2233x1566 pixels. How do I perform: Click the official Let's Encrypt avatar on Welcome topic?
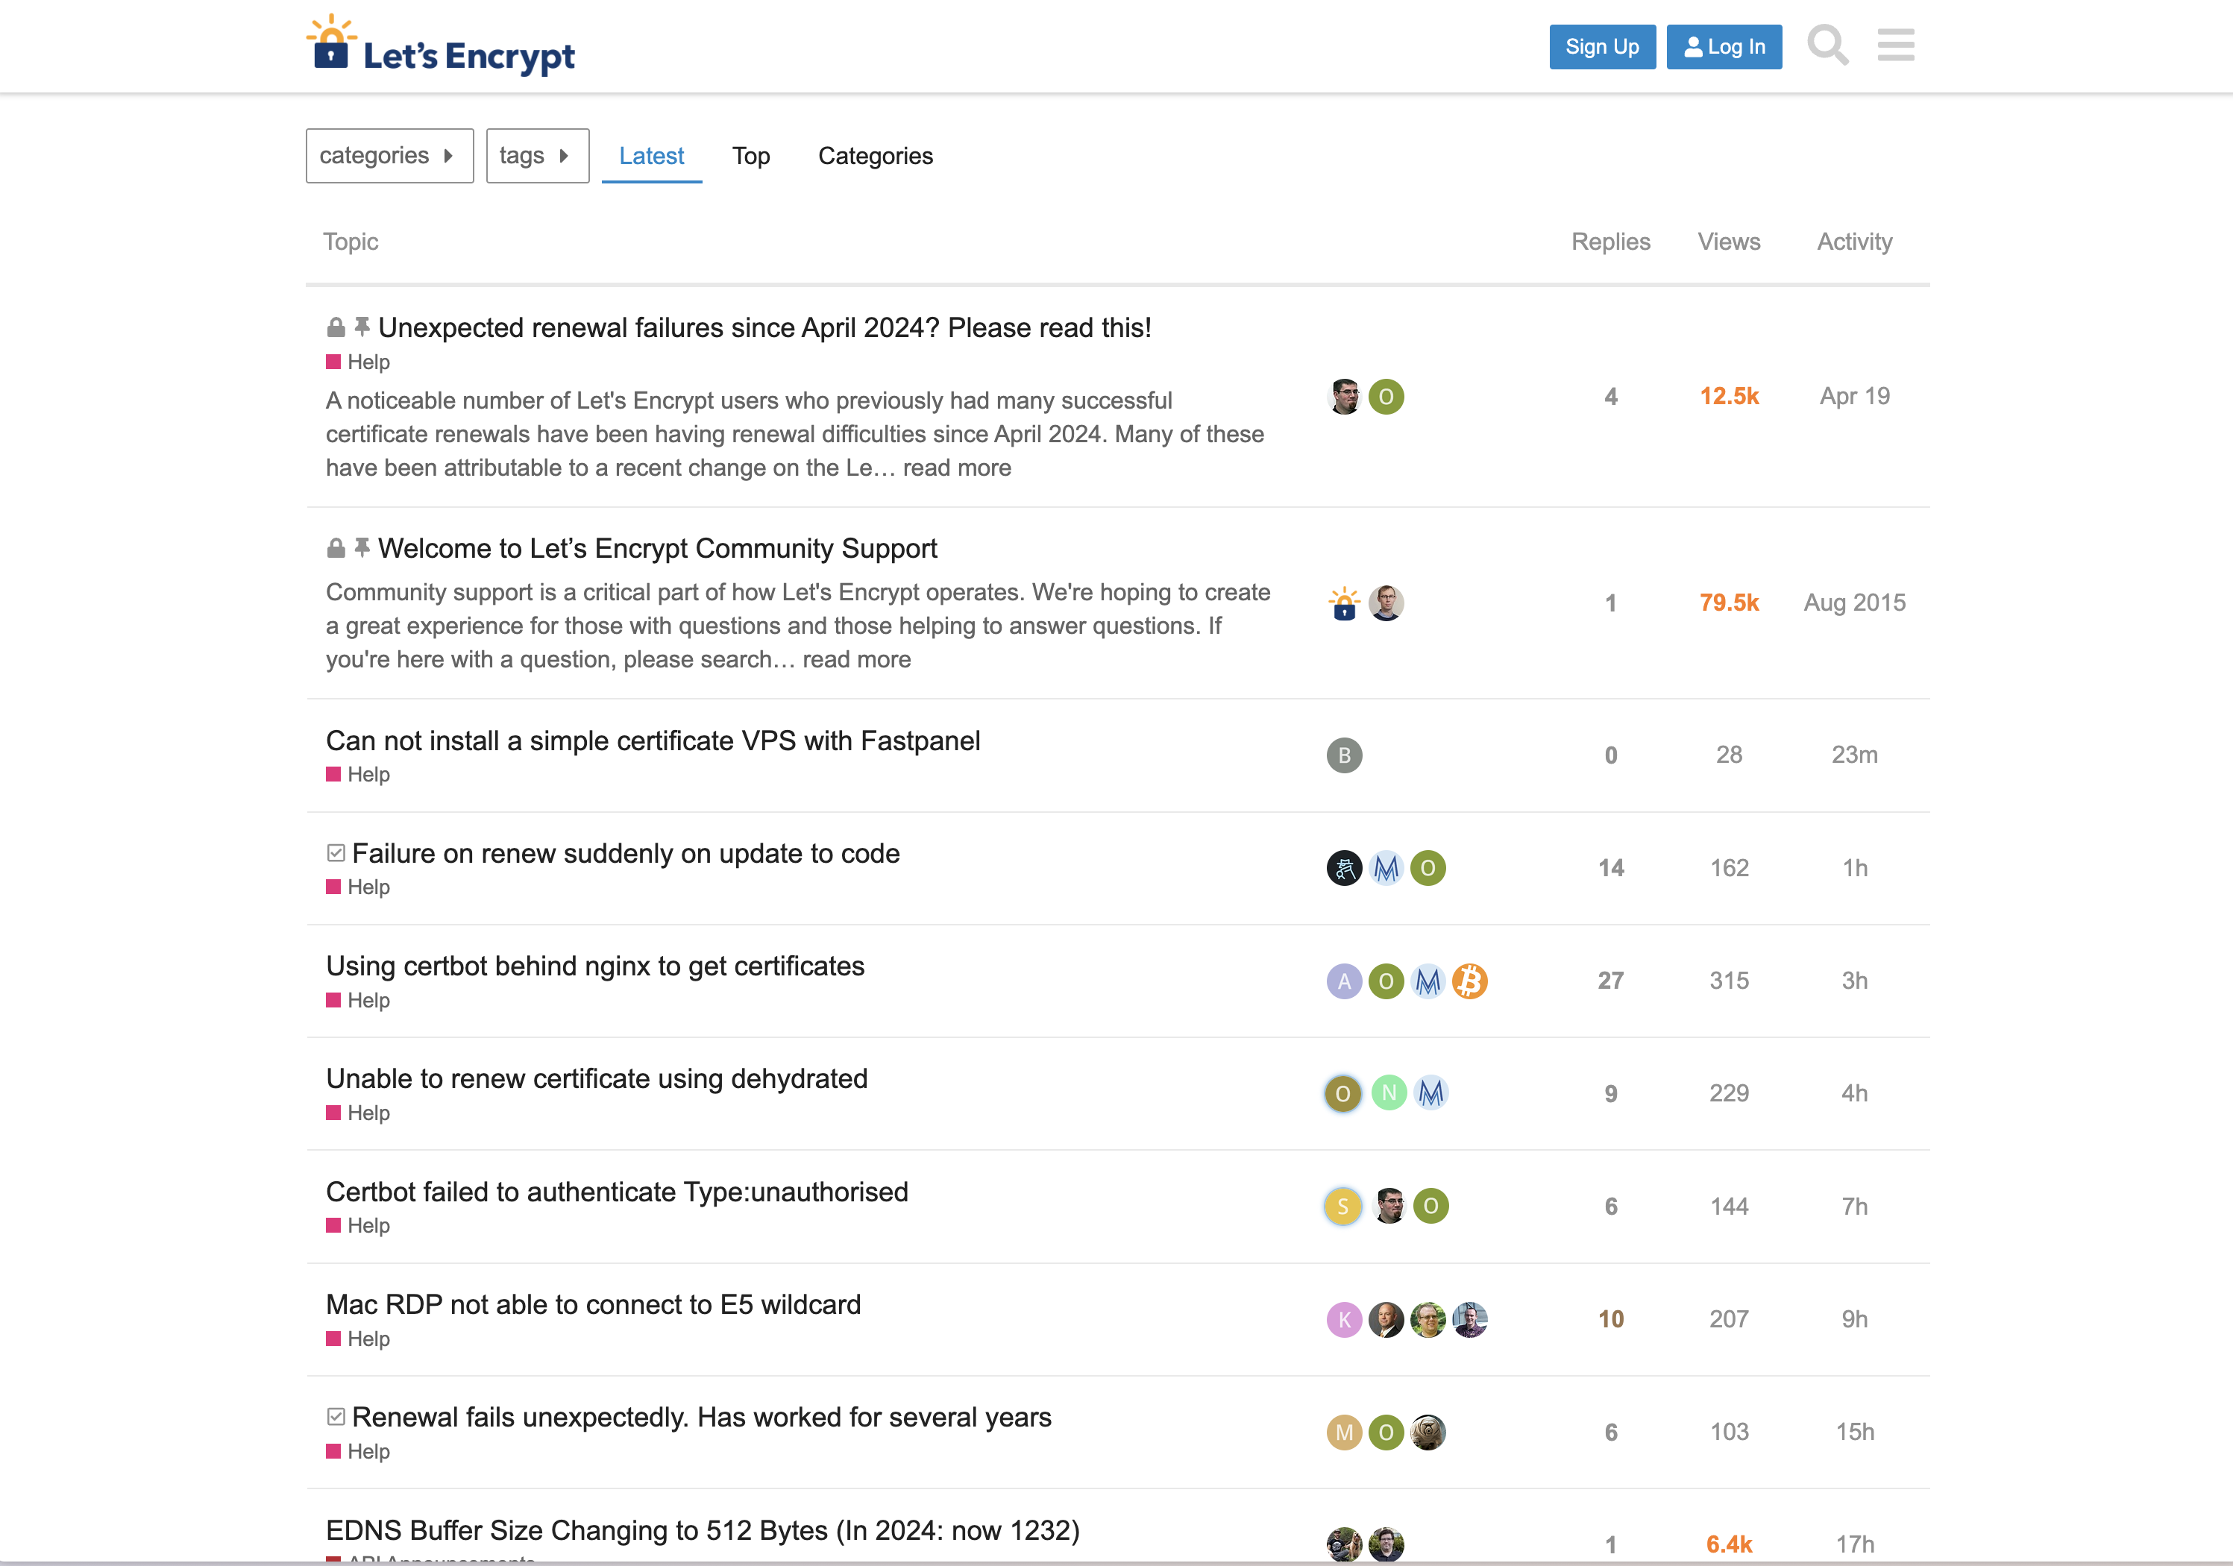(x=1342, y=602)
